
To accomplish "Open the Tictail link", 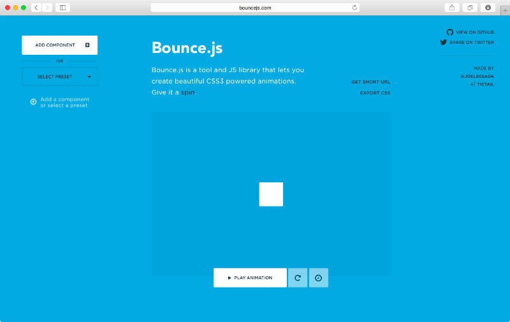I will coord(486,84).
